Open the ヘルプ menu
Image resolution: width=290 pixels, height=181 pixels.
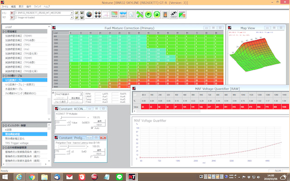pyautogui.click(x=47, y=7)
